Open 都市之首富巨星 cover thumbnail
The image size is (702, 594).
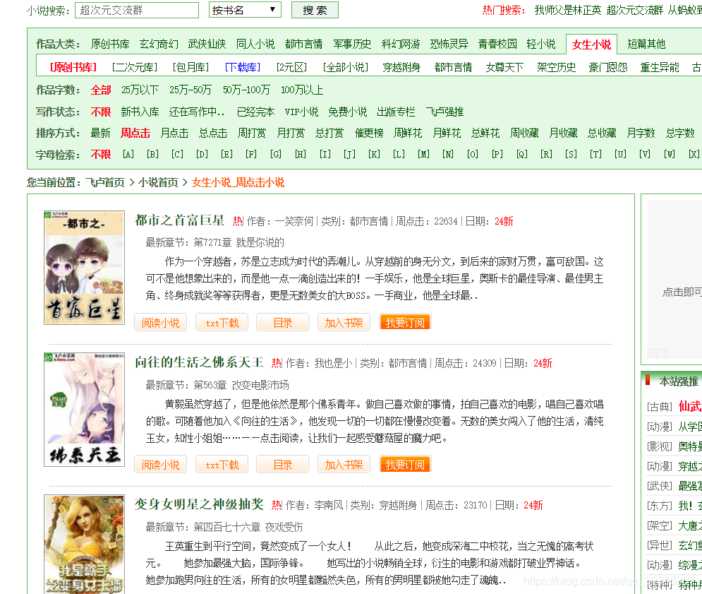point(84,268)
